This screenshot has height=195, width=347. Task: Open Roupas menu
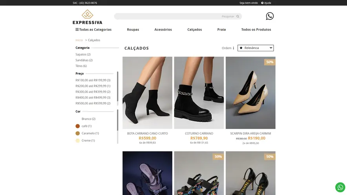pos(133,29)
